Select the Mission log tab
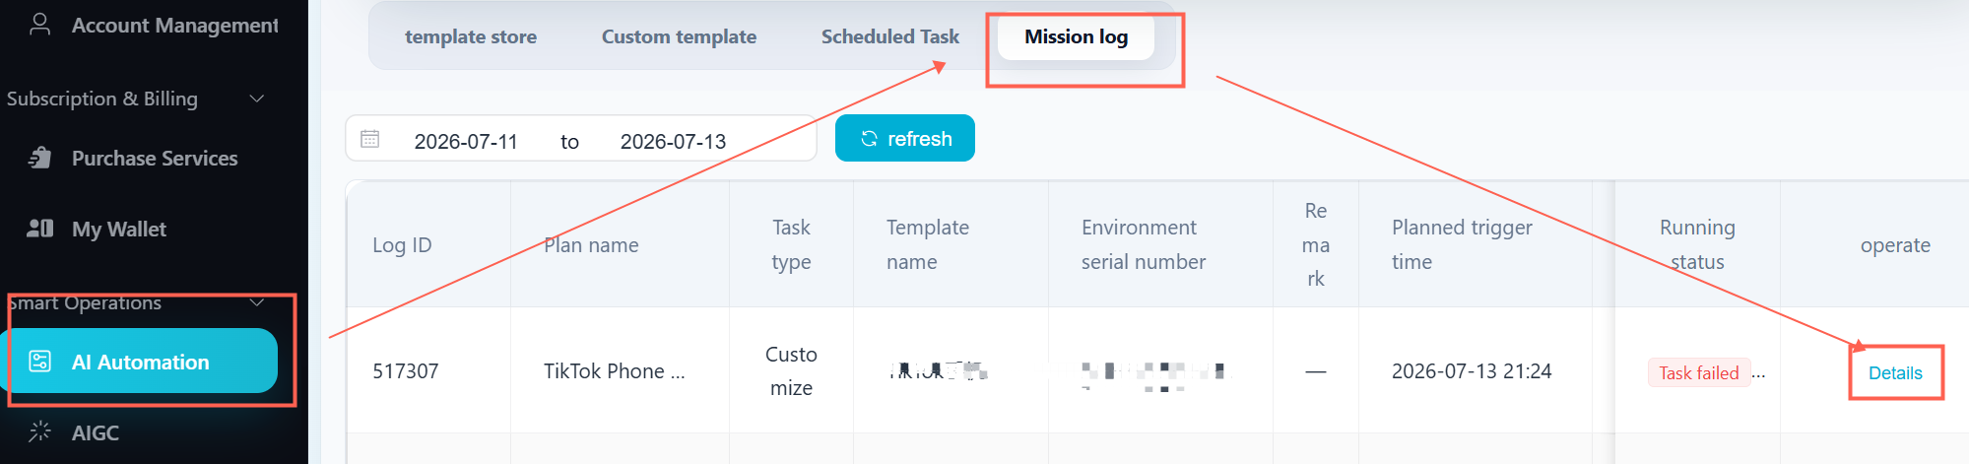Screen dimensions: 1969x464 1076,37
